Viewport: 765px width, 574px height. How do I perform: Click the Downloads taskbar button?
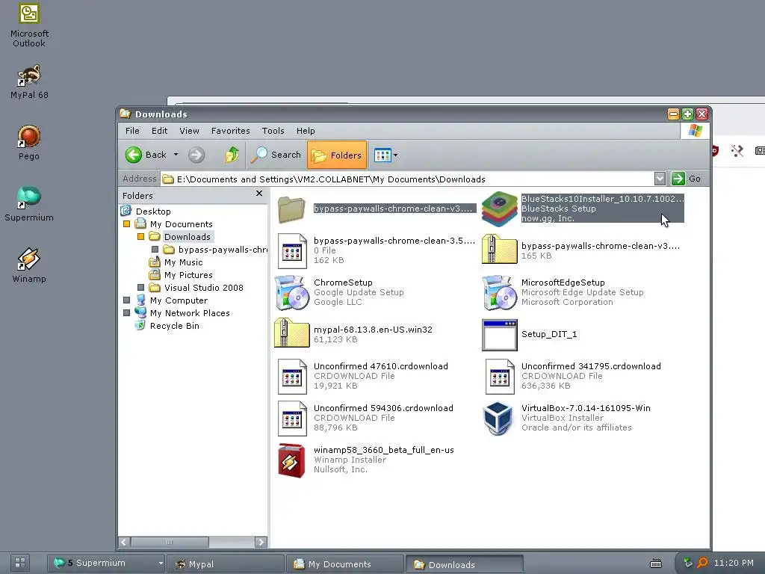pos(465,564)
